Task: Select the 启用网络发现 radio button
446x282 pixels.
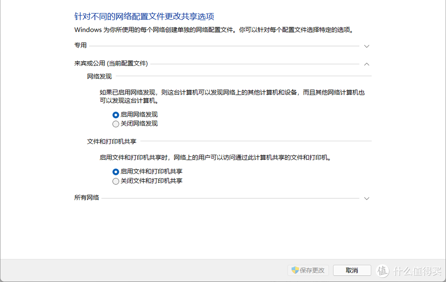Action: (x=116, y=115)
